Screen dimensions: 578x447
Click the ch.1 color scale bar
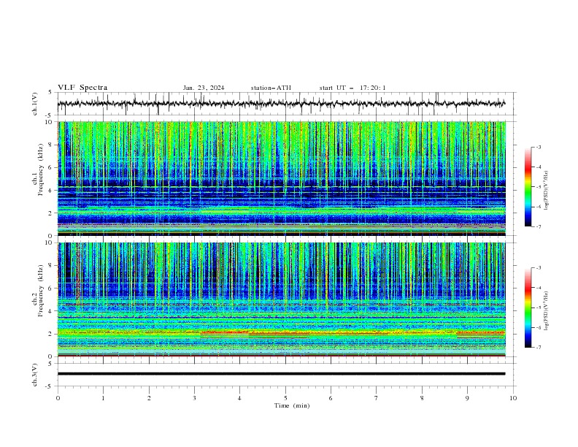click(x=528, y=186)
